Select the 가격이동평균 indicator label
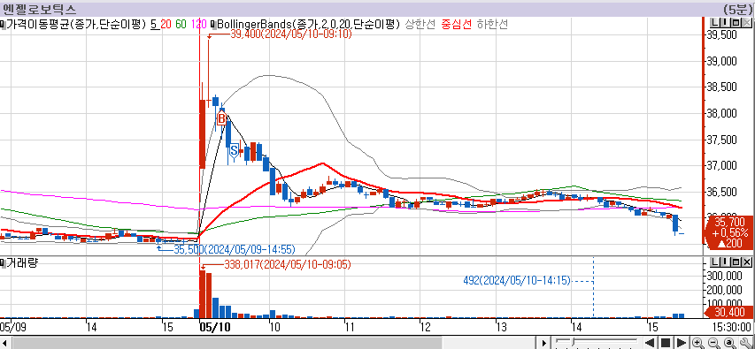This screenshot has height=349, width=755. pyautogui.click(x=75, y=24)
